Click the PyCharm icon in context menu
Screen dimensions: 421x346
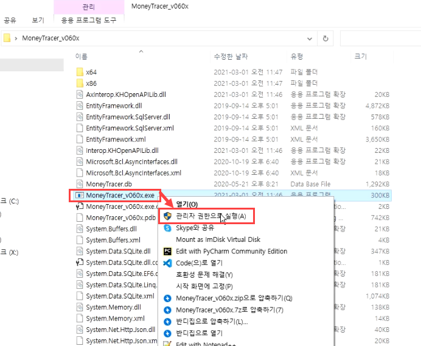tap(167, 252)
